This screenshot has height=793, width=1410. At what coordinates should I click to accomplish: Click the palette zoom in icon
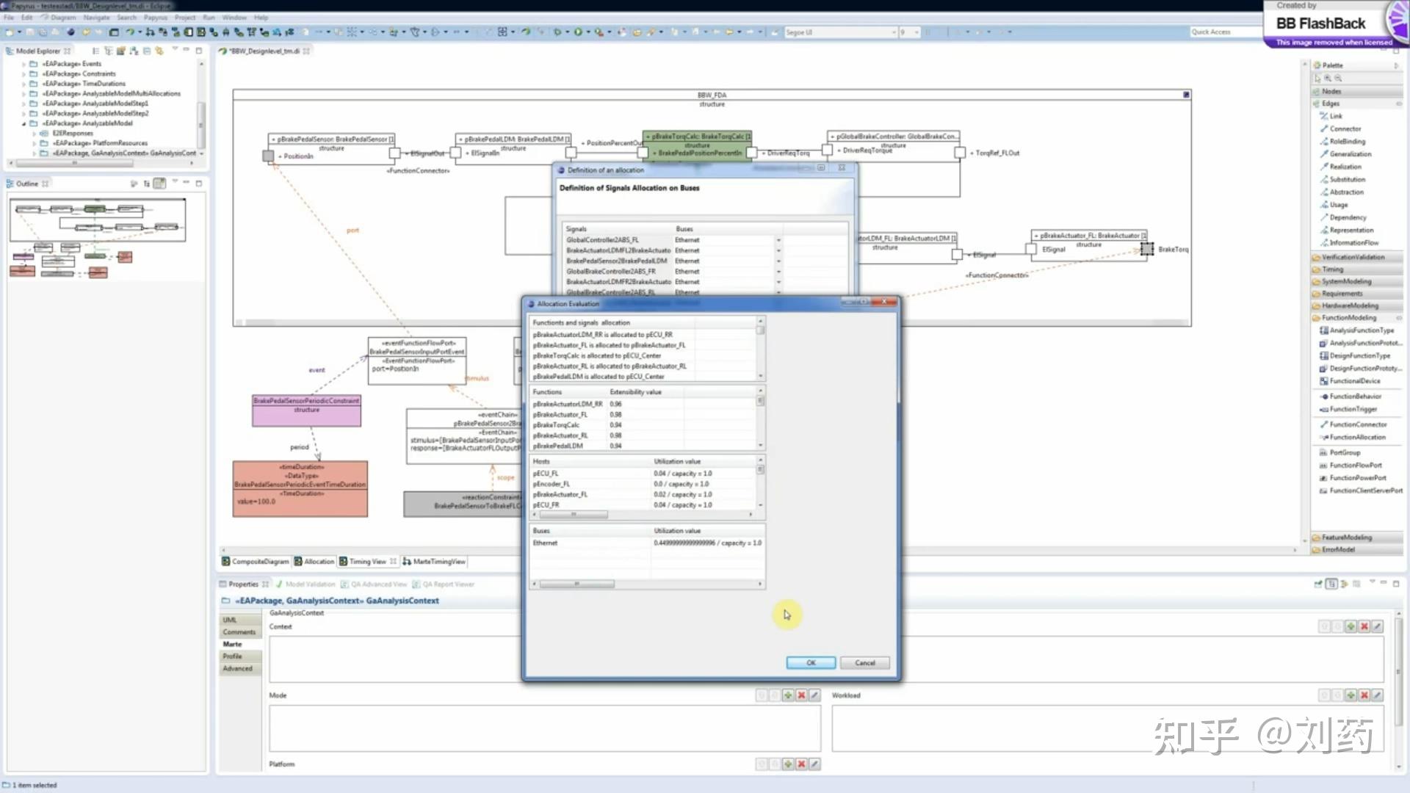1328,78
